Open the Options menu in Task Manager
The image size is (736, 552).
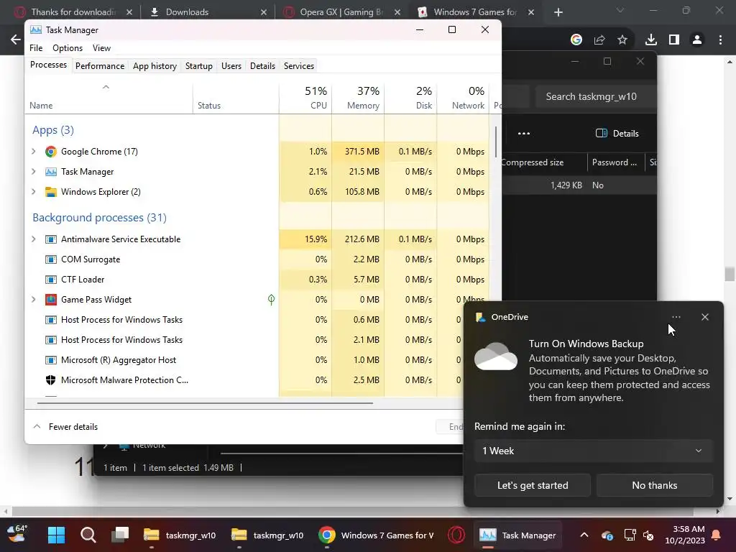[68, 48]
